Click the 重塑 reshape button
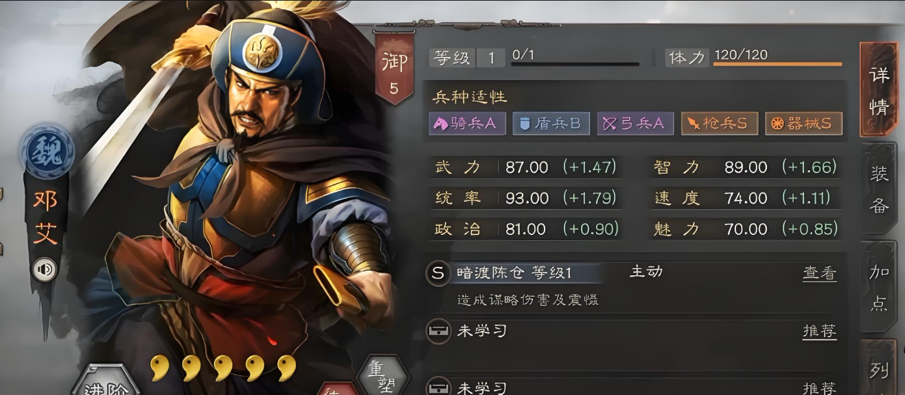This screenshot has height=395, width=905. 384,377
